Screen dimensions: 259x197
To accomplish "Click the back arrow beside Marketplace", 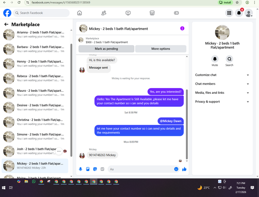I will [x=6, y=24].
